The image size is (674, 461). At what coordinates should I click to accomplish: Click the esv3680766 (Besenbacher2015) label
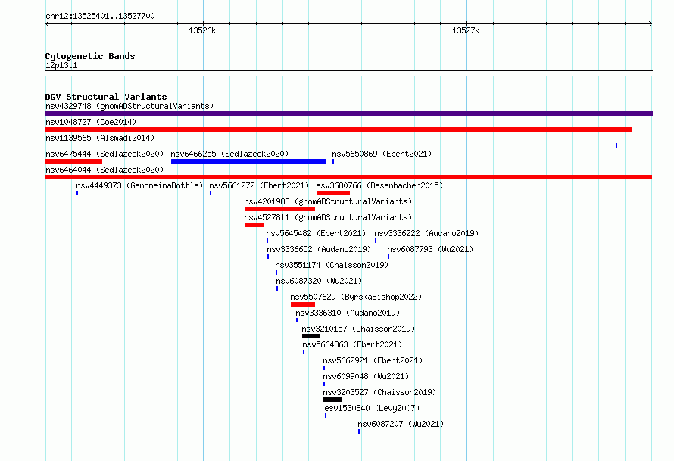[x=379, y=185]
